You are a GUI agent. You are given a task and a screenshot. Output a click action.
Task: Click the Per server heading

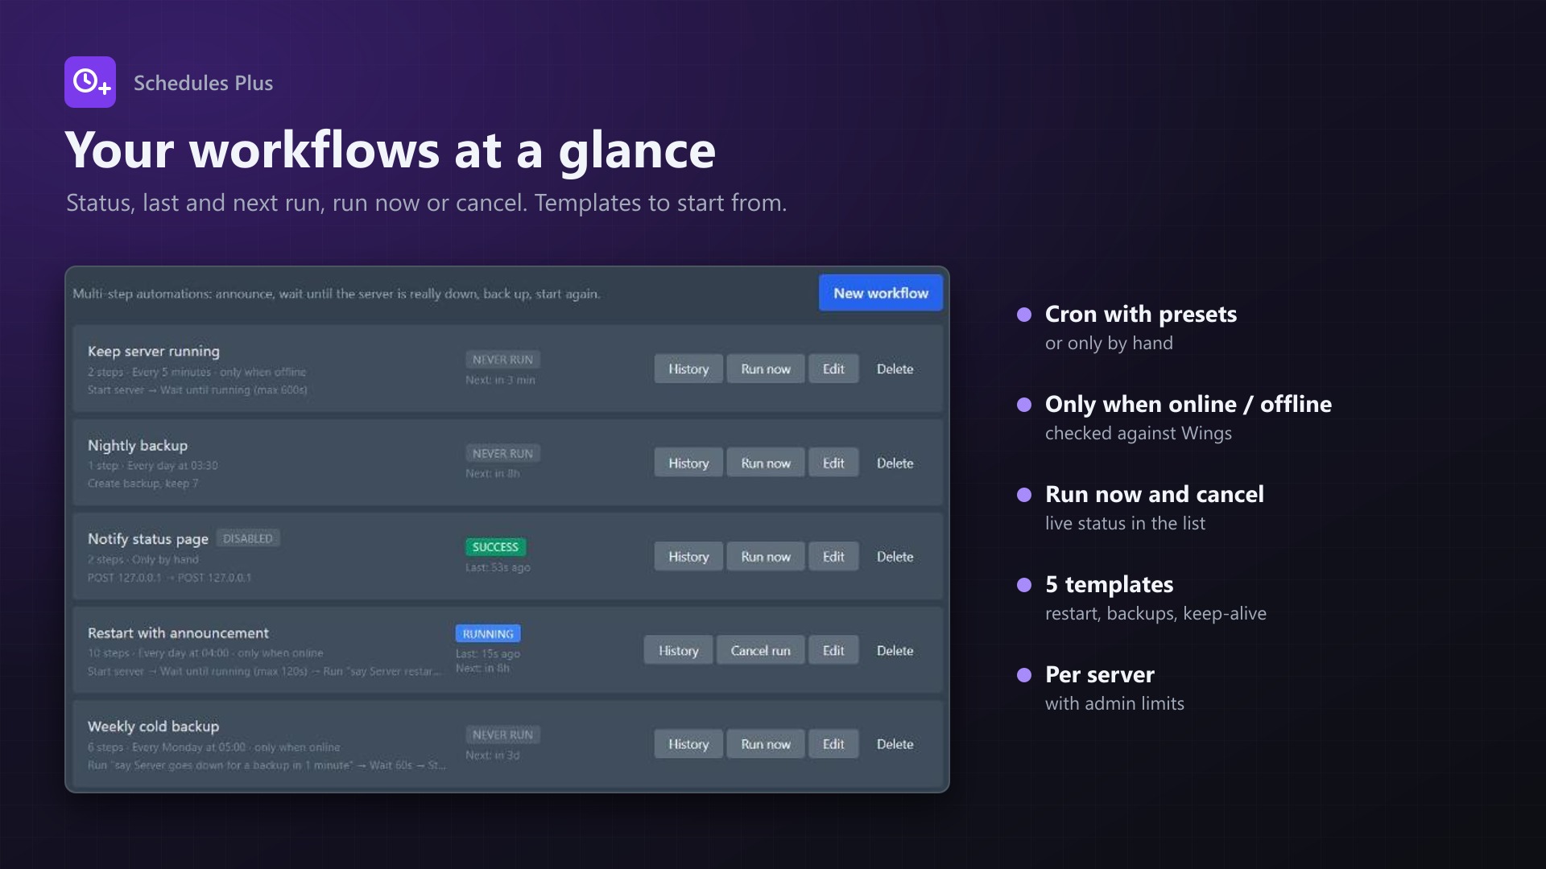coord(1100,674)
